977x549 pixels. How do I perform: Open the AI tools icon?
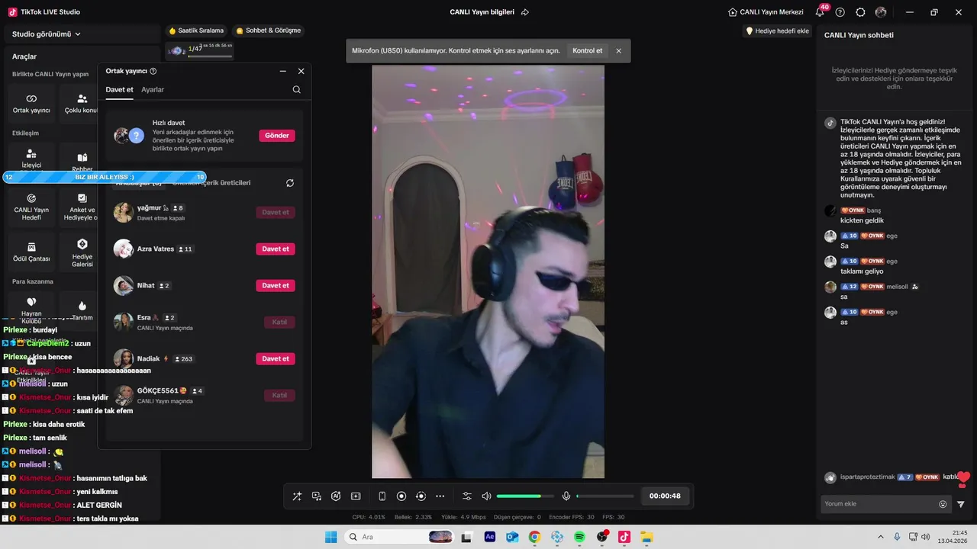(336, 496)
